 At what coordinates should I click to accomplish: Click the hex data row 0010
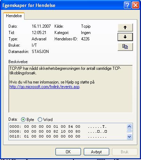point(58,136)
